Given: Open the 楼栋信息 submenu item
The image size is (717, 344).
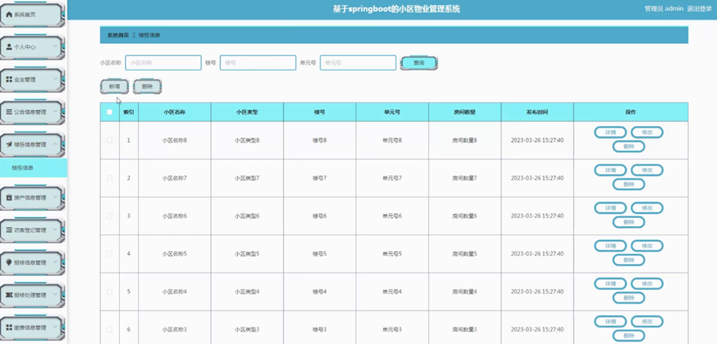Looking at the screenshot, I should (34, 168).
